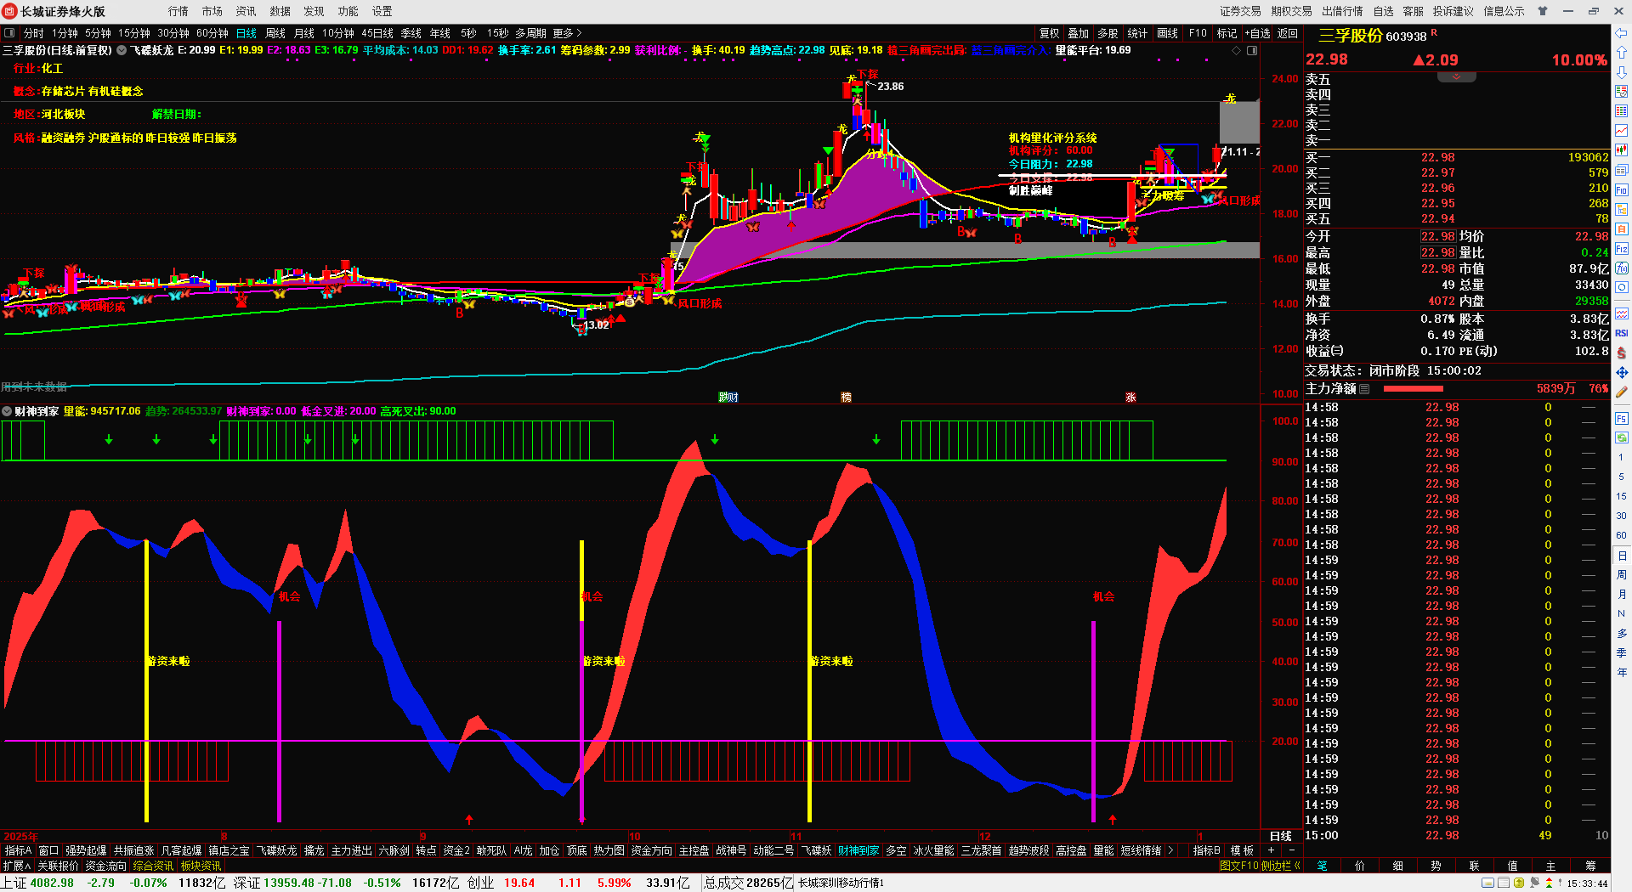This screenshot has height=892, width=1632.
Task: Open the line chart view icon
Action: click(x=1622, y=130)
